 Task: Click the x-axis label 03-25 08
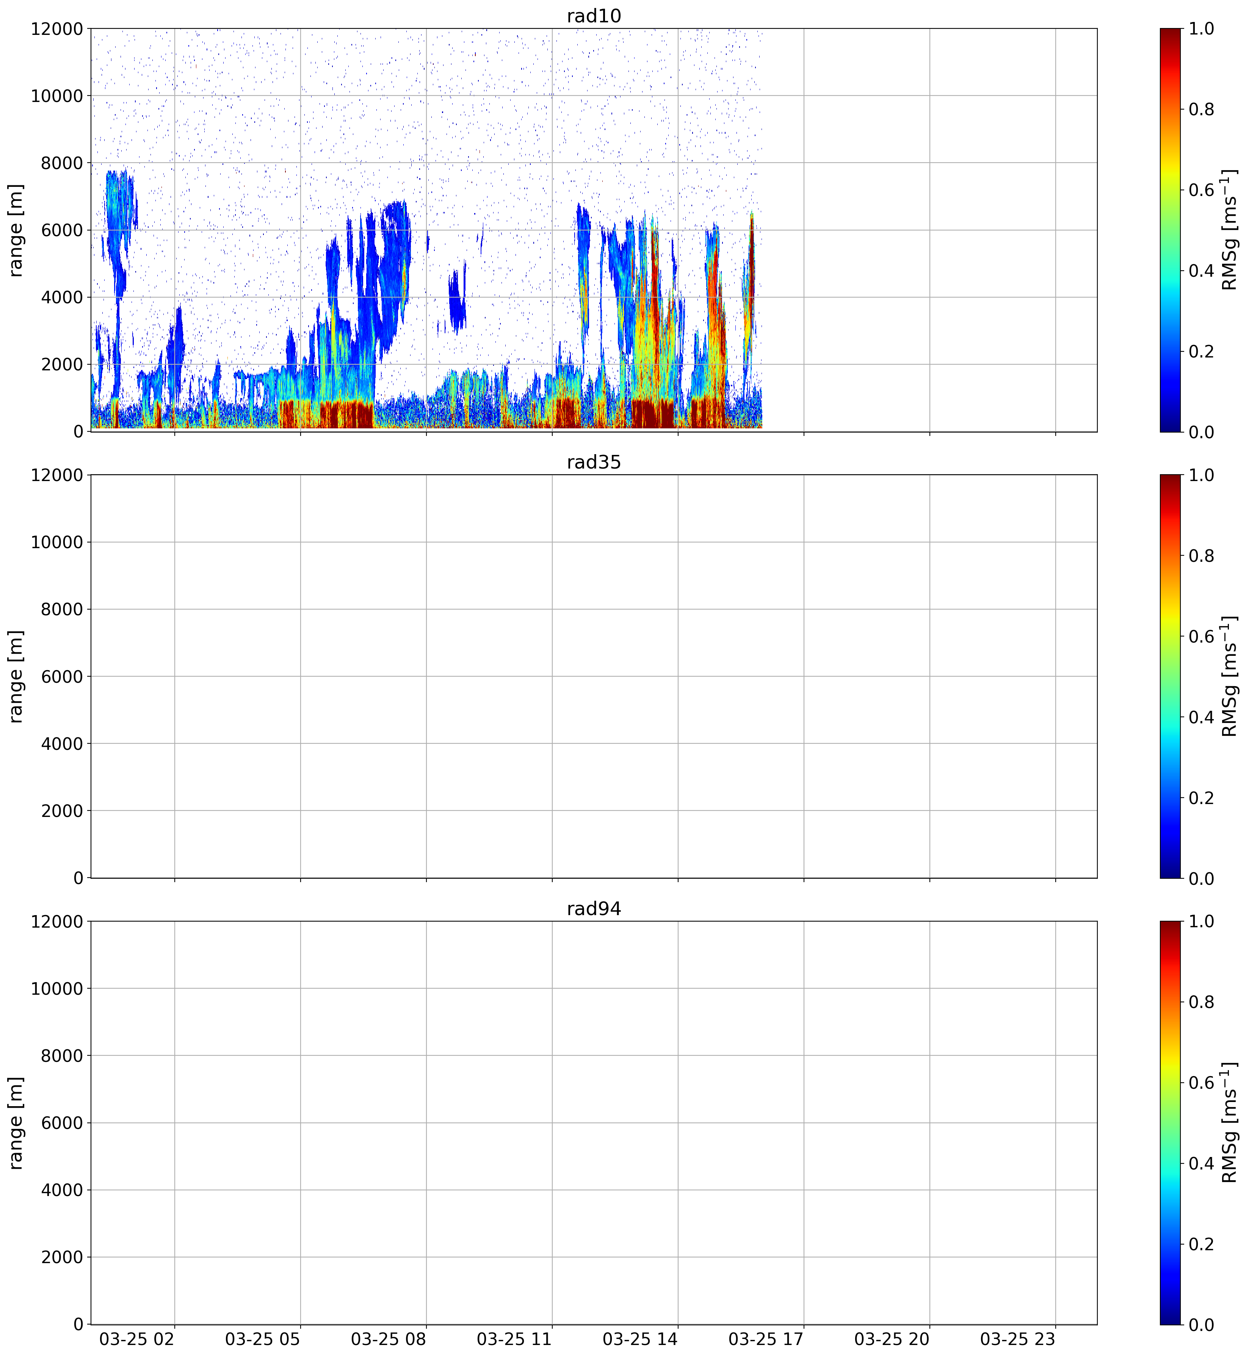tap(389, 1339)
